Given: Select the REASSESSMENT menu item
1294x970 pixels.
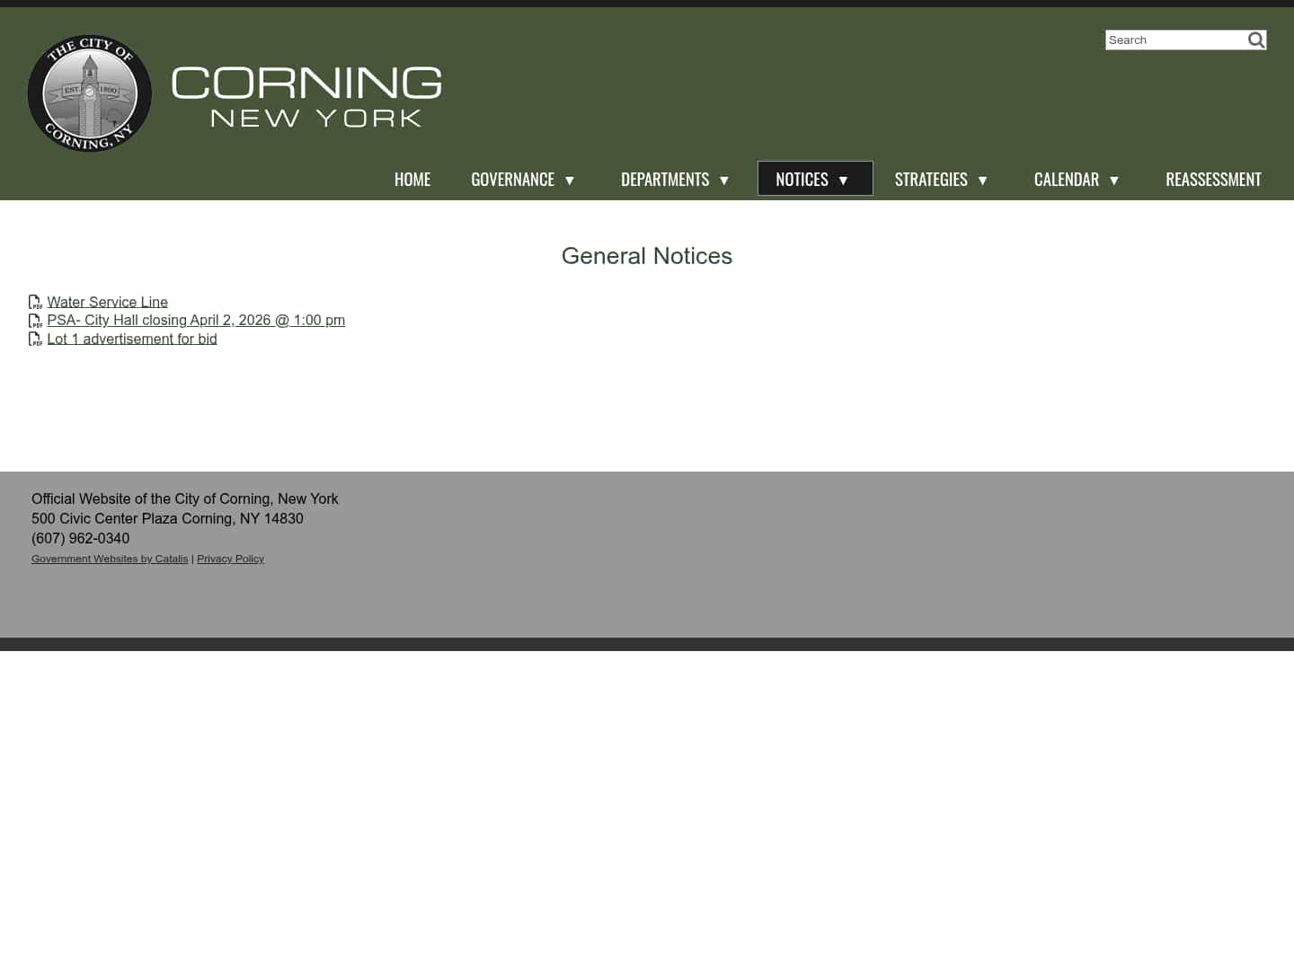Looking at the screenshot, I should click(1213, 179).
